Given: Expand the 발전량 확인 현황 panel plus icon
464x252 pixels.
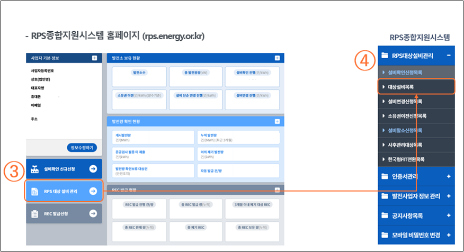Looking at the screenshot, I should click(x=277, y=121).
